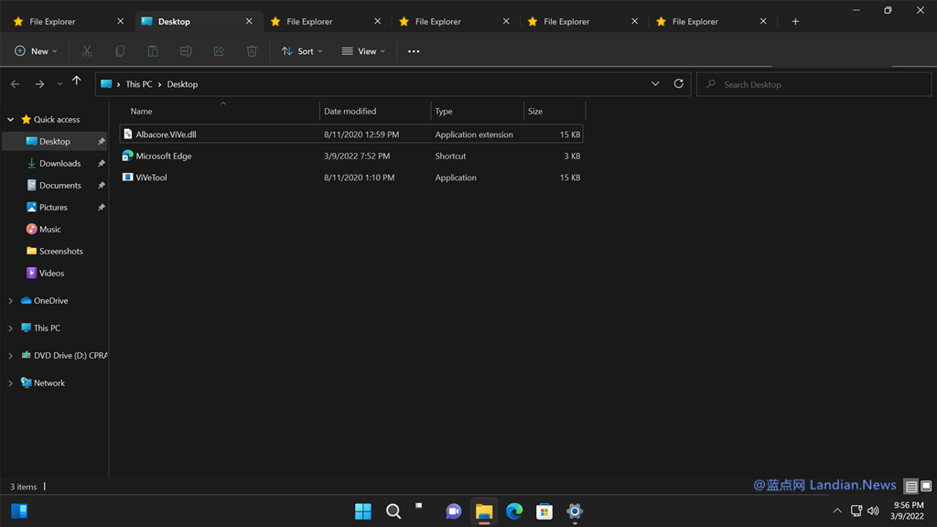Click the New button in toolbar
Image resolution: width=937 pixels, height=527 pixels.
click(36, 51)
